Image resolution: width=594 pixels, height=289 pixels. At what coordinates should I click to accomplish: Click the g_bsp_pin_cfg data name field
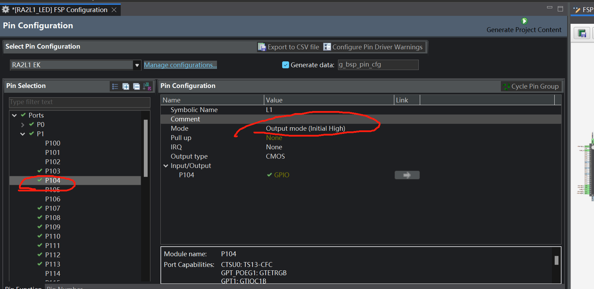378,65
